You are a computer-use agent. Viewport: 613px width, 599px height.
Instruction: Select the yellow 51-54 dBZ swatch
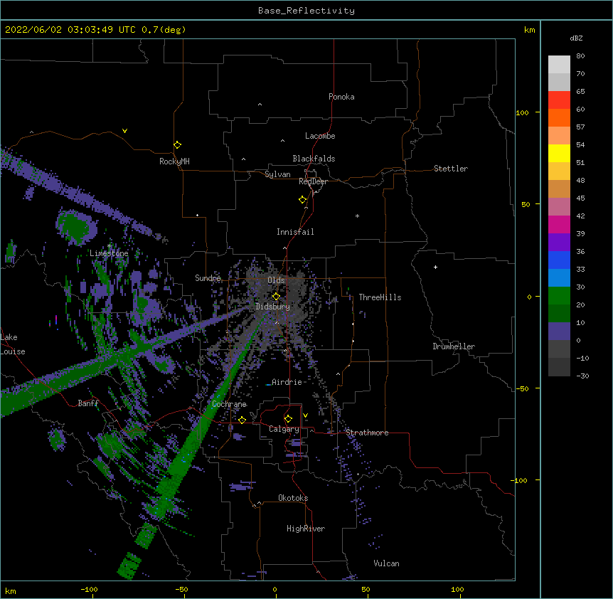tap(559, 153)
